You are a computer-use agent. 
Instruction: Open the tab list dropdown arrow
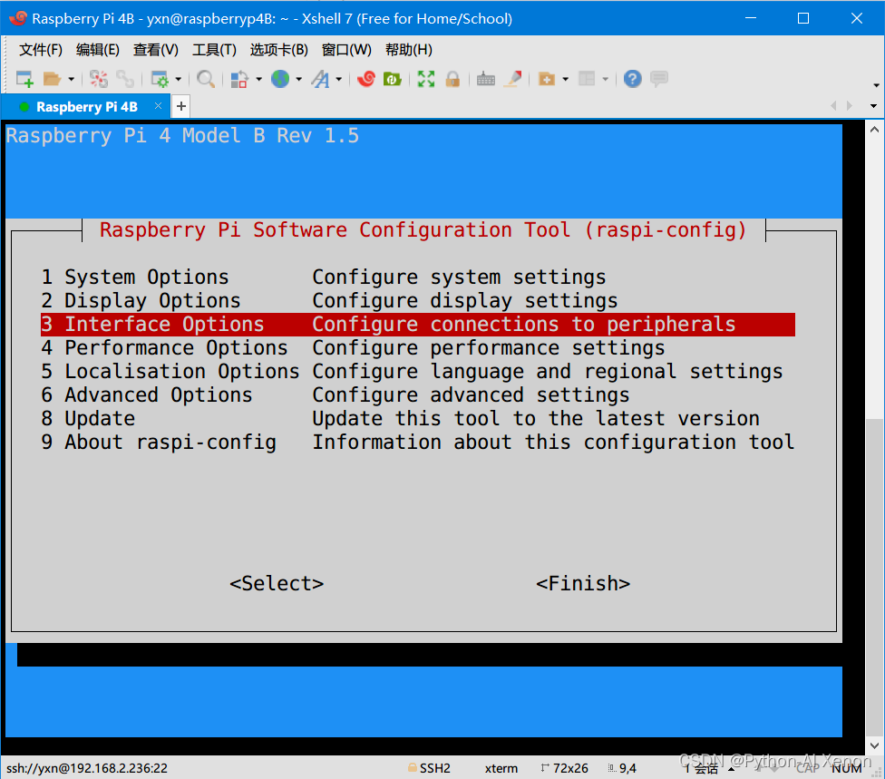pyautogui.click(x=873, y=106)
